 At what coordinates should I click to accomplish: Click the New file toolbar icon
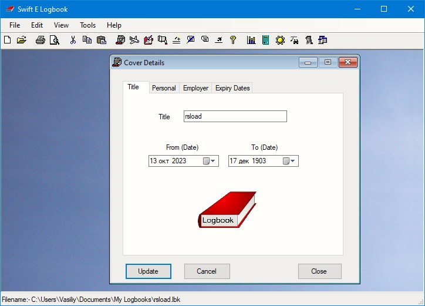point(7,40)
